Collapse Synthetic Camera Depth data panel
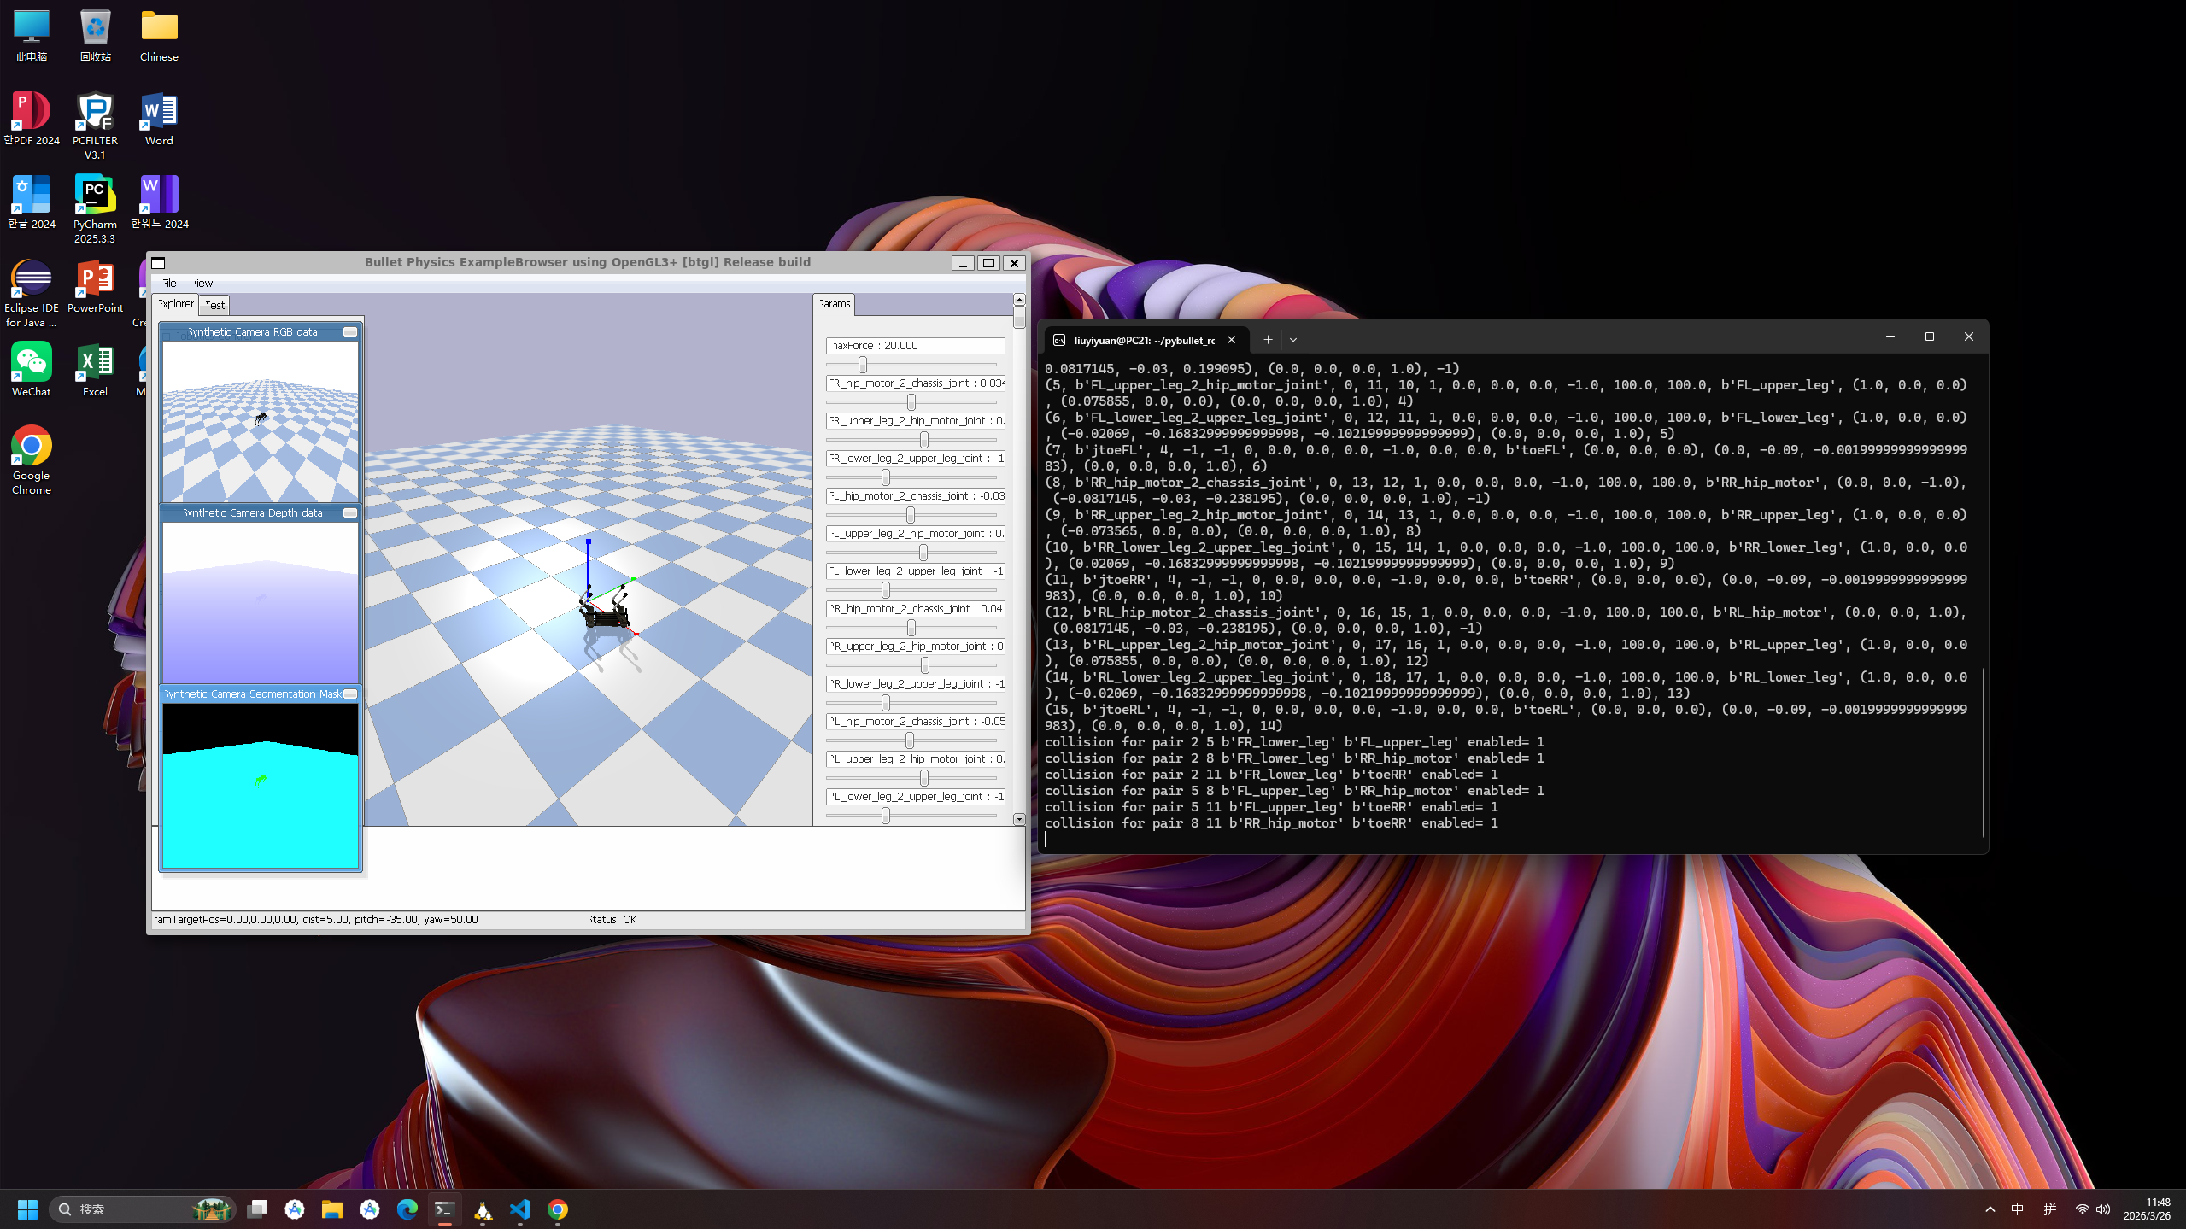Screen dimensions: 2186x1229 point(350,513)
